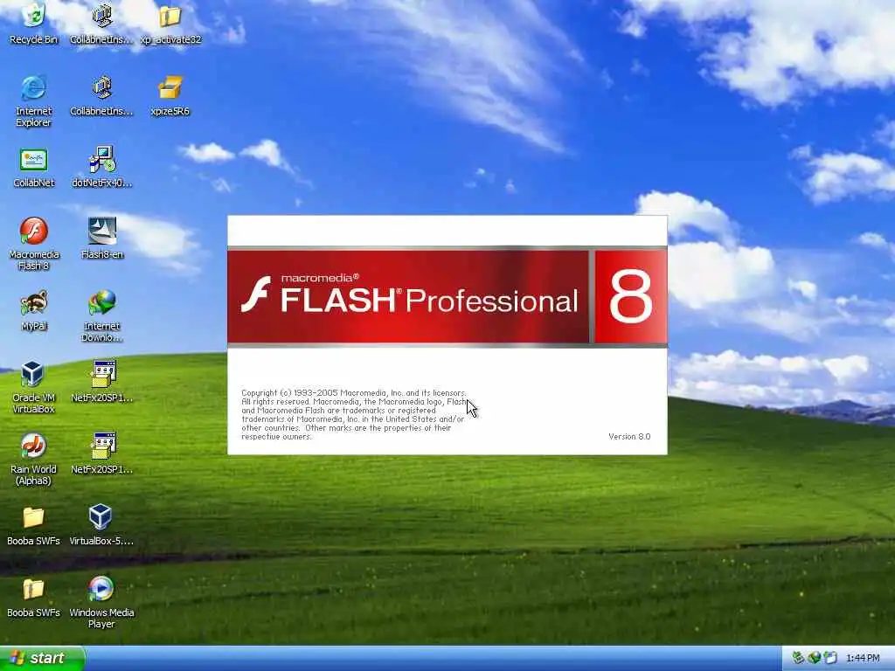Select the Booba SWFs plain folder icon
Screen dimensions: 895x671
point(34,525)
